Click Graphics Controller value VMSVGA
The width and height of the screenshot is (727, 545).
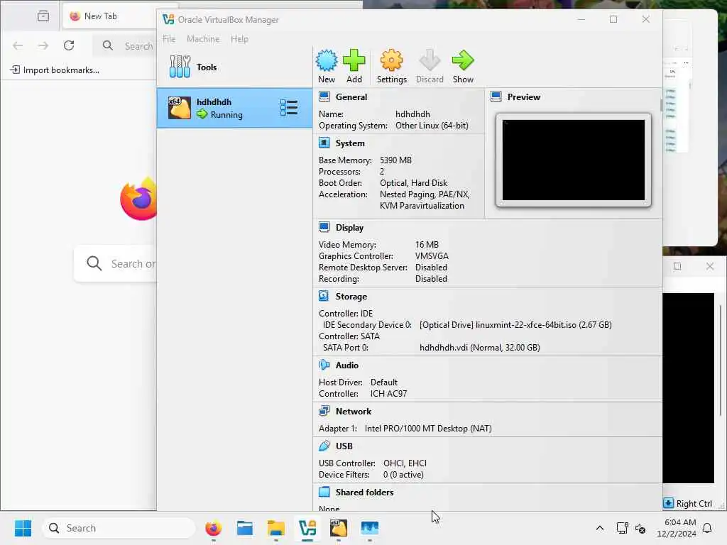[432, 256]
